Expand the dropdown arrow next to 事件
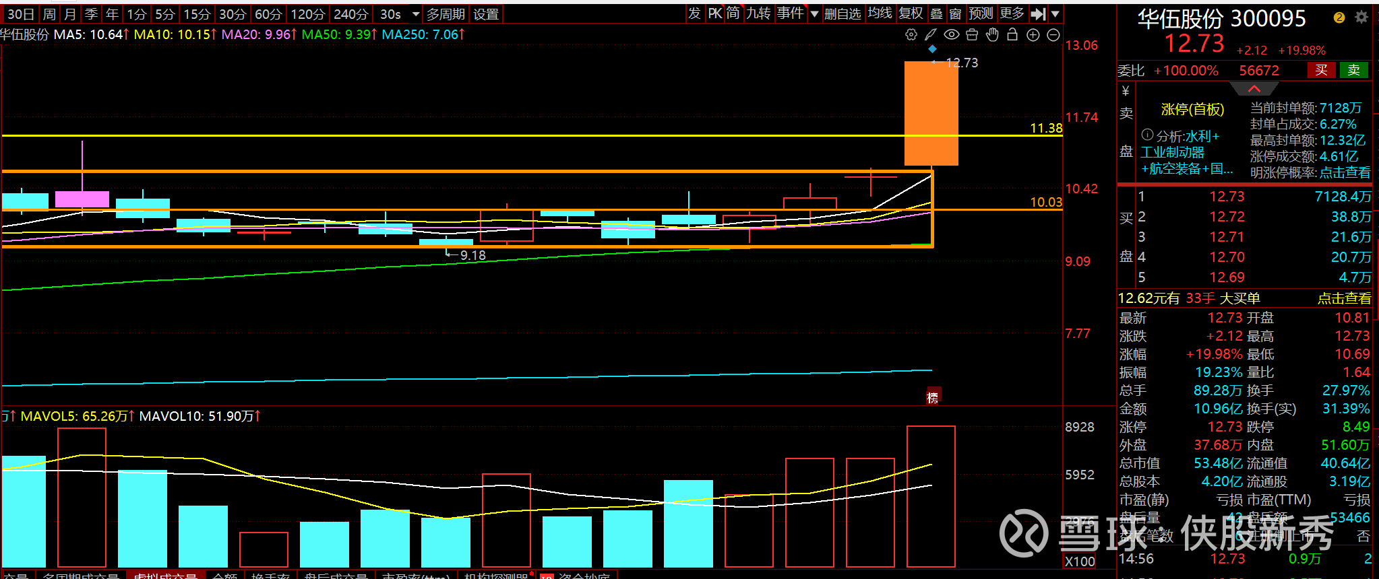 point(814,13)
